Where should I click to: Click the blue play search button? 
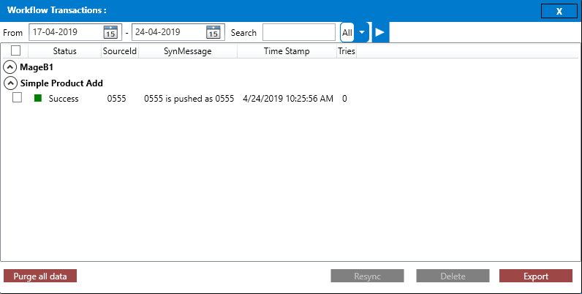pyautogui.click(x=380, y=32)
